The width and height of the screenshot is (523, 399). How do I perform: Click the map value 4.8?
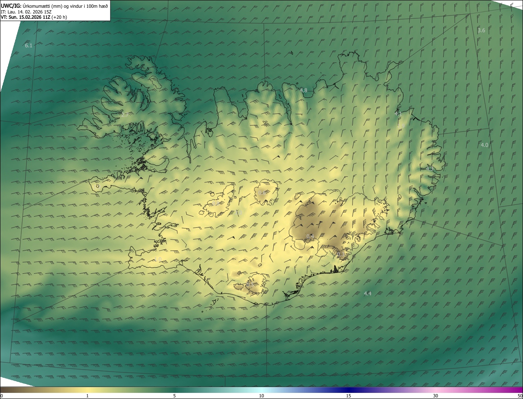304,91
